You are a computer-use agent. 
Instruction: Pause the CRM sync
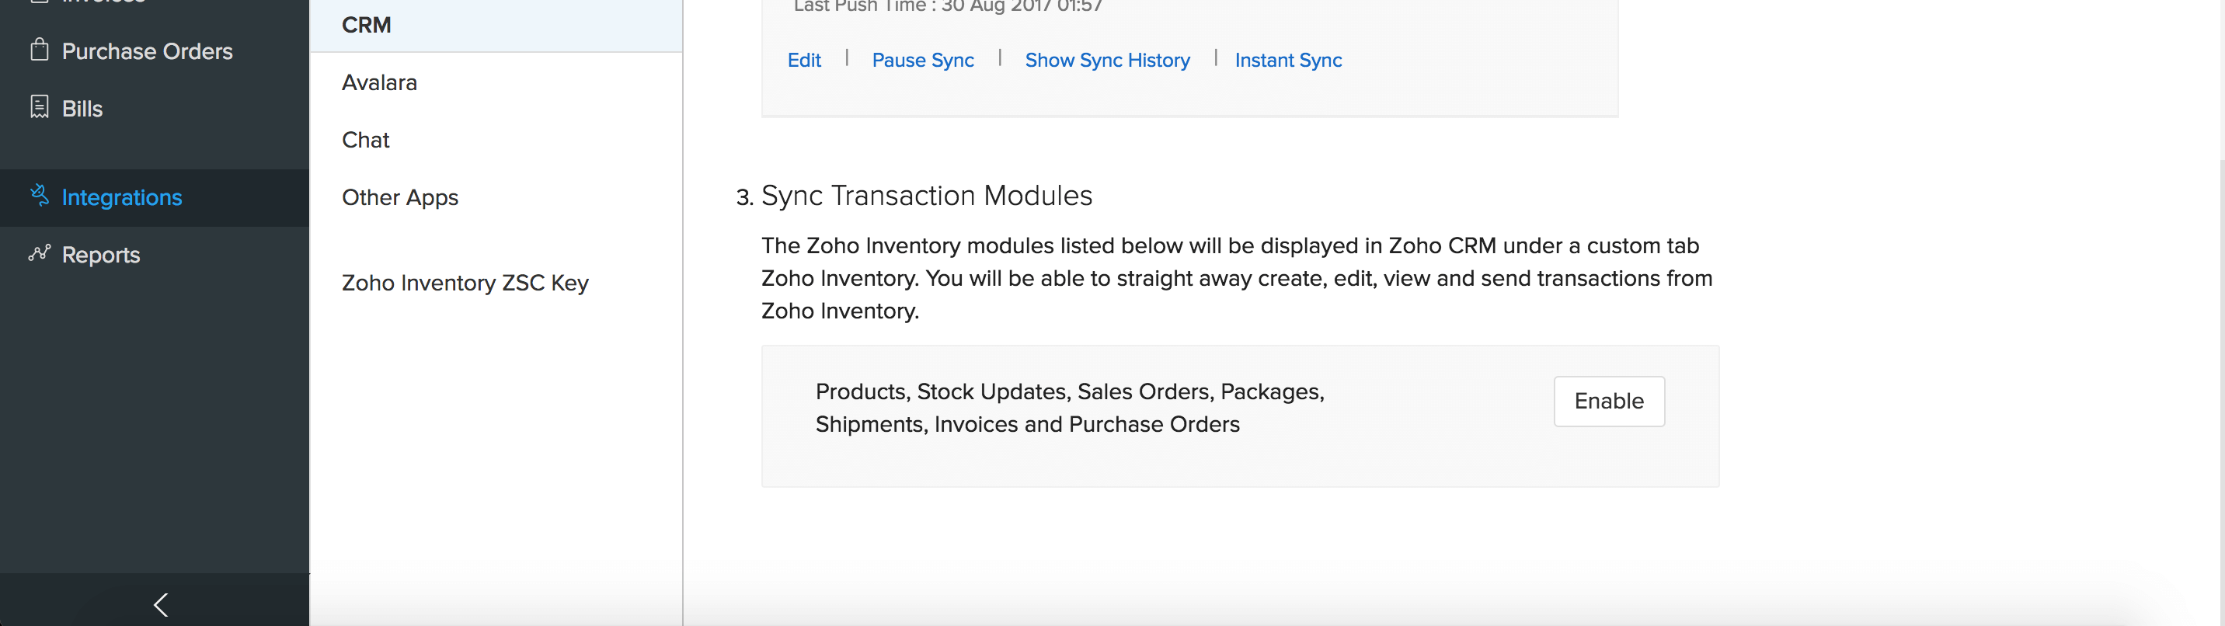point(922,61)
